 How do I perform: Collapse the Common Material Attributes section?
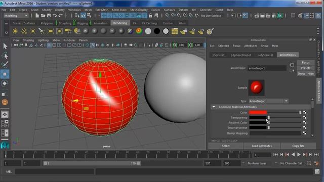point(214,107)
